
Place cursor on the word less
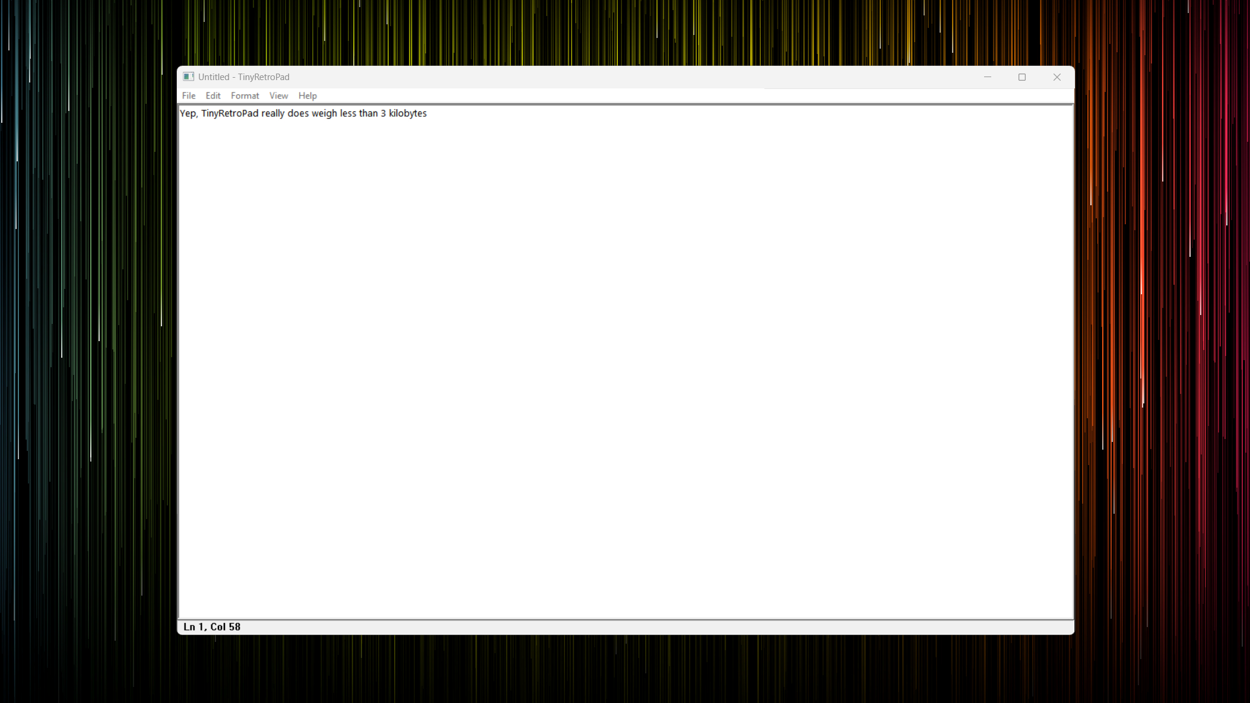tap(348, 113)
